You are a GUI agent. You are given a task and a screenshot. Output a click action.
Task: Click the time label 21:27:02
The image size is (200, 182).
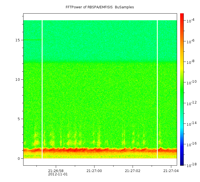click(133, 171)
